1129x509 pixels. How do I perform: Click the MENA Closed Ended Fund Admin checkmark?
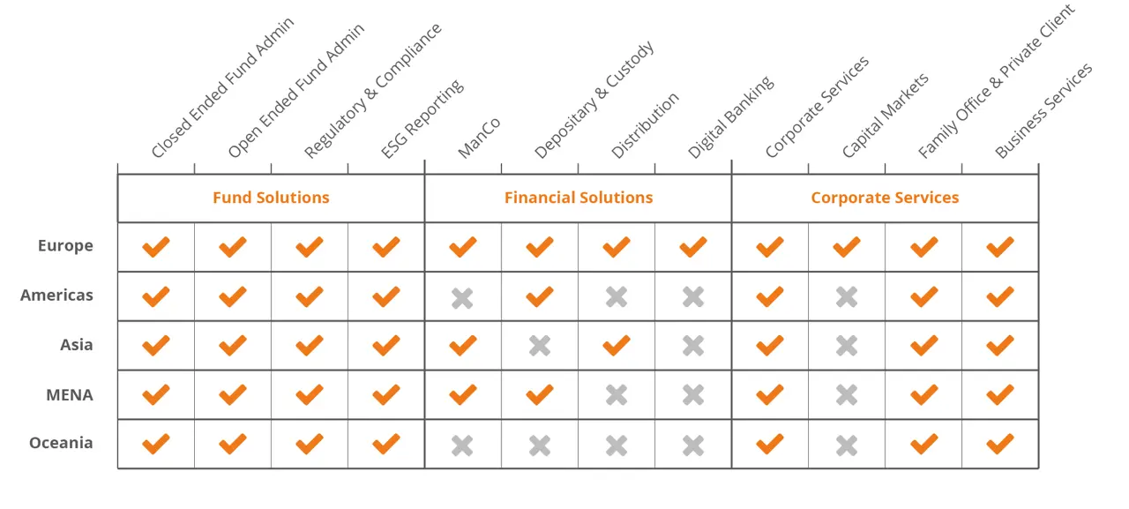pyautogui.click(x=155, y=395)
